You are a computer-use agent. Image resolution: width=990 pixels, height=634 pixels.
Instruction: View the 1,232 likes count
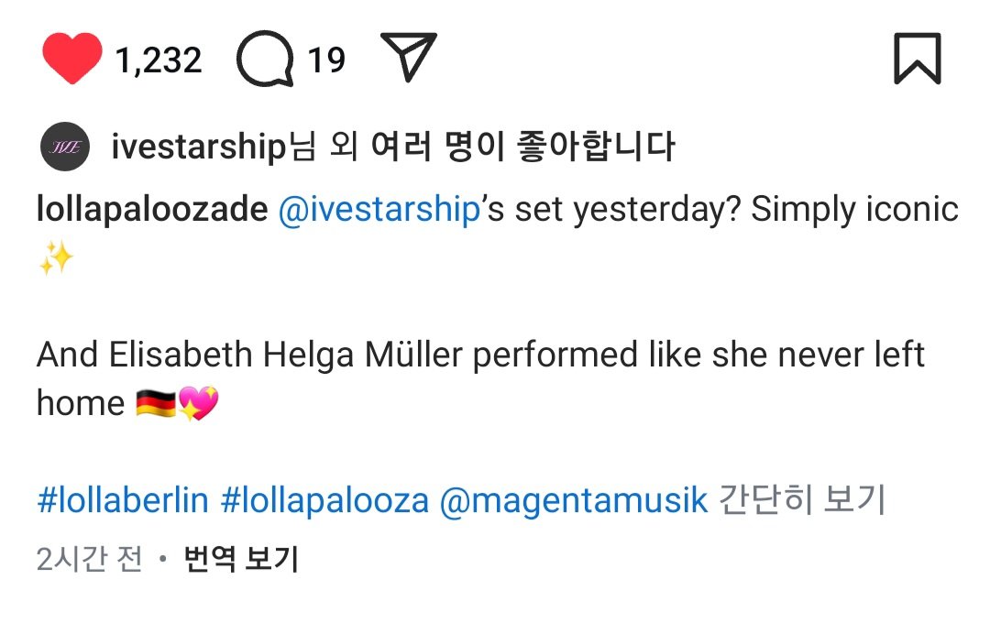(x=159, y=60)
